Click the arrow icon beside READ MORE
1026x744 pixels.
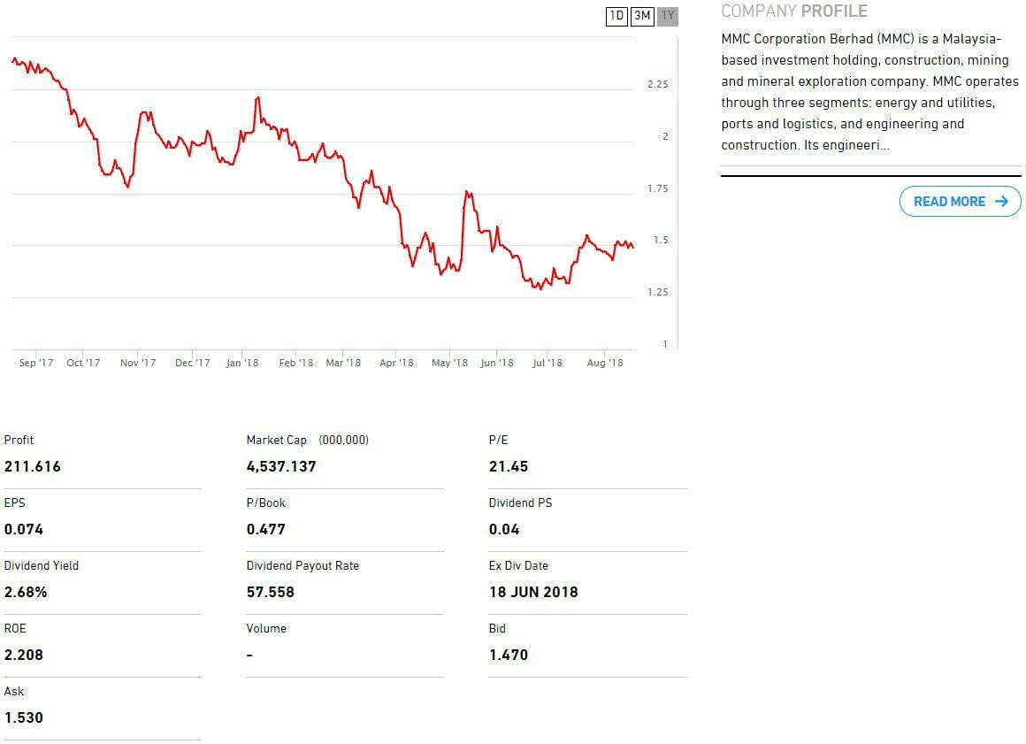tap(1001, 202)
